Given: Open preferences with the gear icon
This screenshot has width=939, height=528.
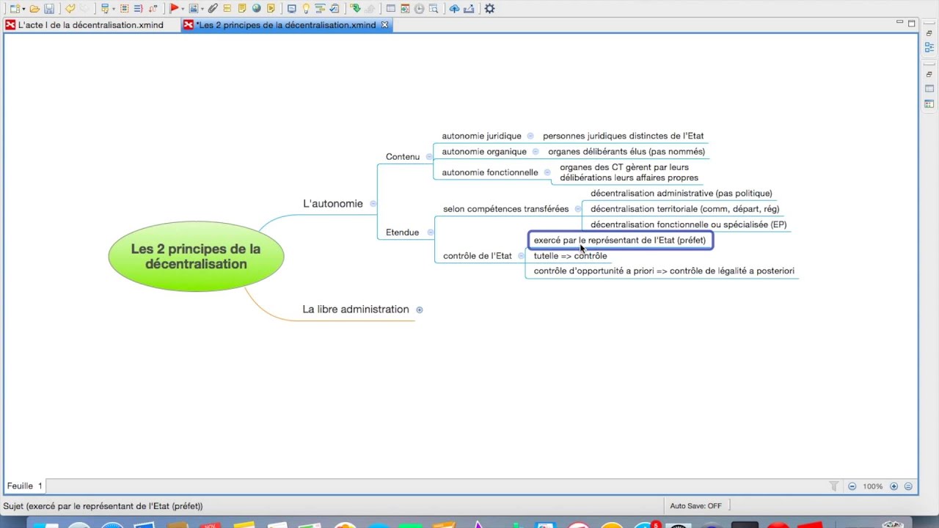Looking at the screenshot, I should pyautogui.click(x=489, y=9).
